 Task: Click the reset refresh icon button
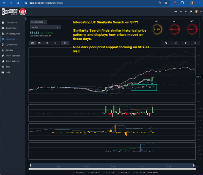pyautogui.click(x=55, y=43)
